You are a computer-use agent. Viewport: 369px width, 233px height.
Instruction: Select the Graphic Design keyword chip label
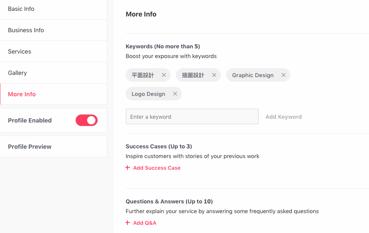(253, 75)
